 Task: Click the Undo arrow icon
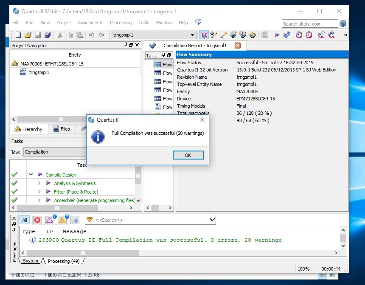(92, 35)
